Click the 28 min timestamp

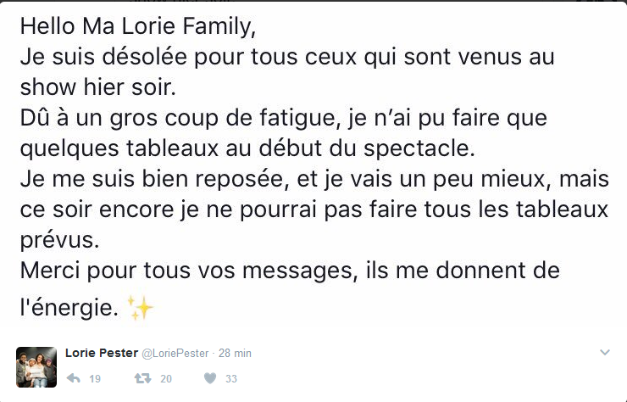[235, 353]
